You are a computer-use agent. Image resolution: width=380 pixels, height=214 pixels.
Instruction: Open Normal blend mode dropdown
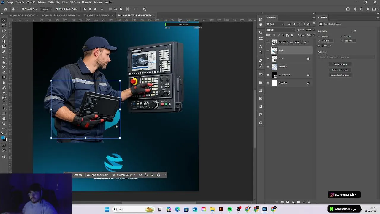point(281,30)
